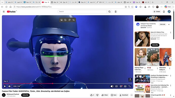This screenshot has height=98, width=175.
Task: Add this page to favorites star
Action: click(x=132, y=7)
